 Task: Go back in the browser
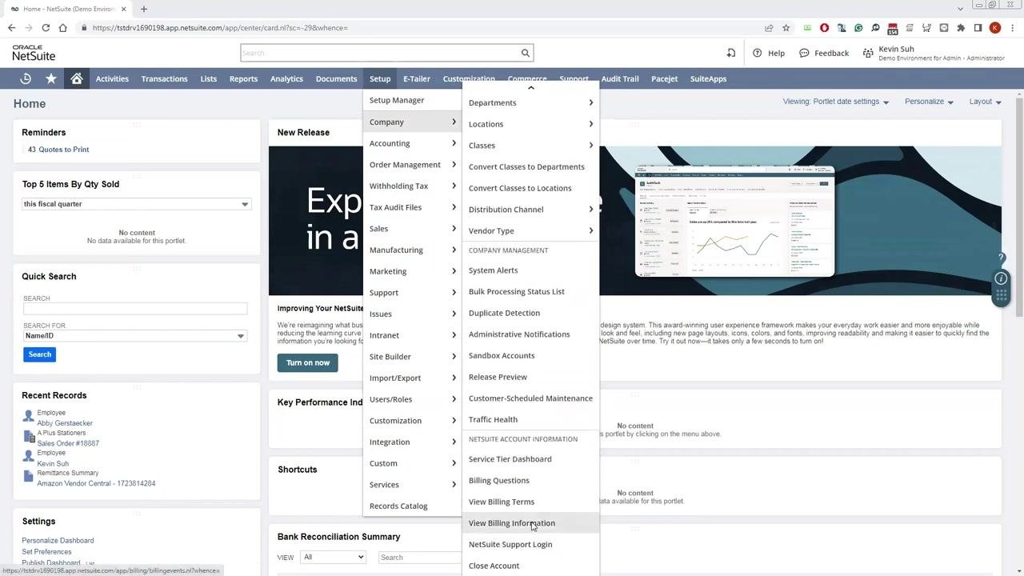[x=11, y=28]
